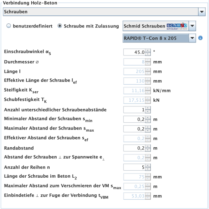The width and height of the screenshot is (209, 209).
Task: Decrease Minimaler Abstand der Schrauben stepper down
Action: point(148,121)
